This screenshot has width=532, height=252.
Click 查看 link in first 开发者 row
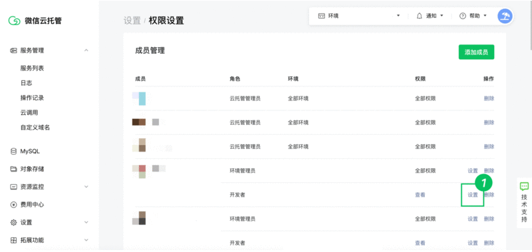420,195
